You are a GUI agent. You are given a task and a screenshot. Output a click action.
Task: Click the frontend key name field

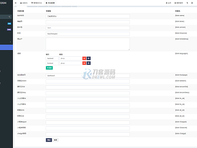pos(52,63)
